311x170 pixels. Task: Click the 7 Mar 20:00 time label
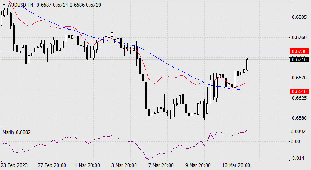click(160, 165)
